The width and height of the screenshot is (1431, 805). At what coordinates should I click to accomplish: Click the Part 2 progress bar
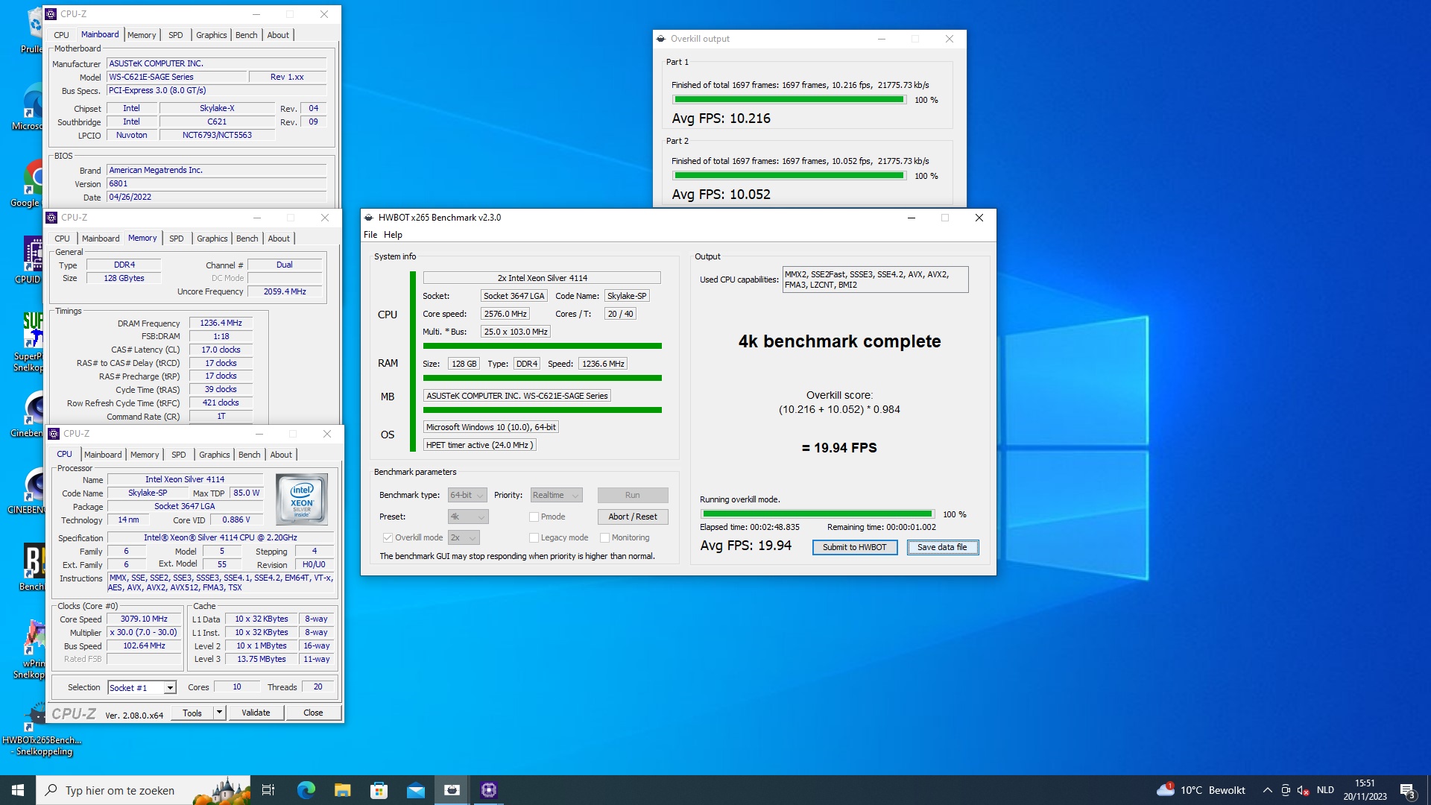click(789, 176)
